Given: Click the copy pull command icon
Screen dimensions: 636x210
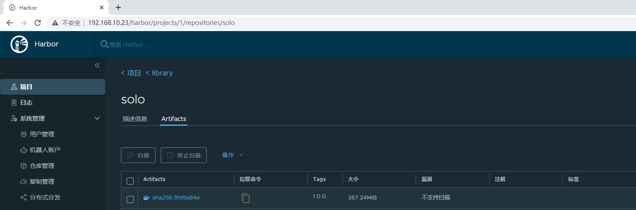Looking at the screenshot, I should point(246,198).
